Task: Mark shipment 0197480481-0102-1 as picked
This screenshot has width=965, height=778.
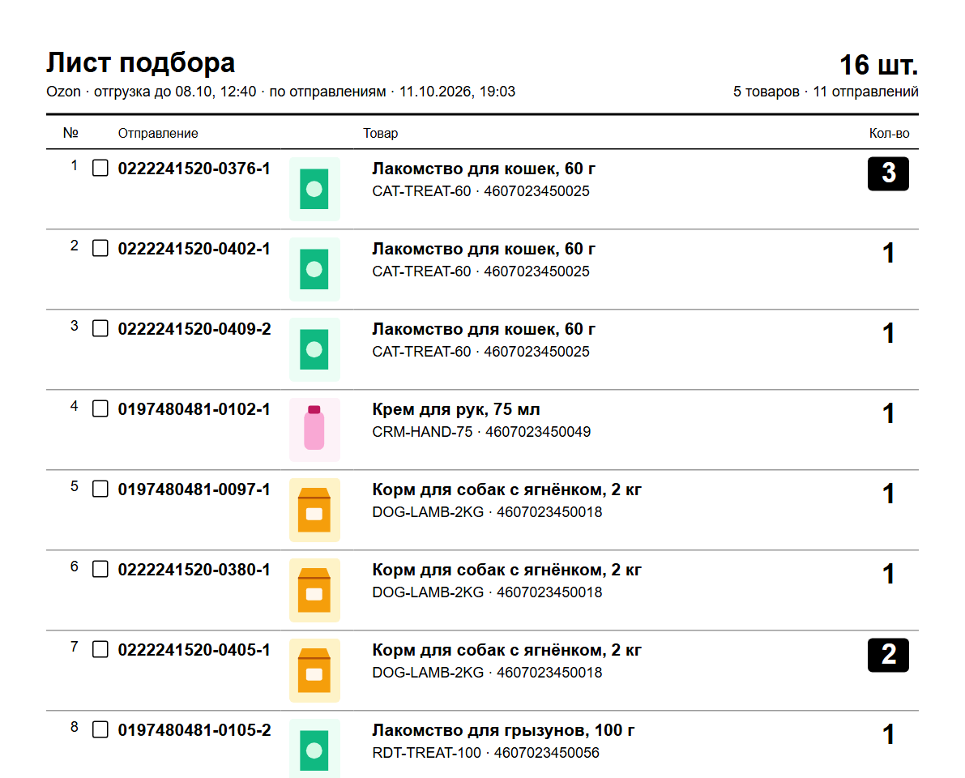Action: (x=100, y=408)
